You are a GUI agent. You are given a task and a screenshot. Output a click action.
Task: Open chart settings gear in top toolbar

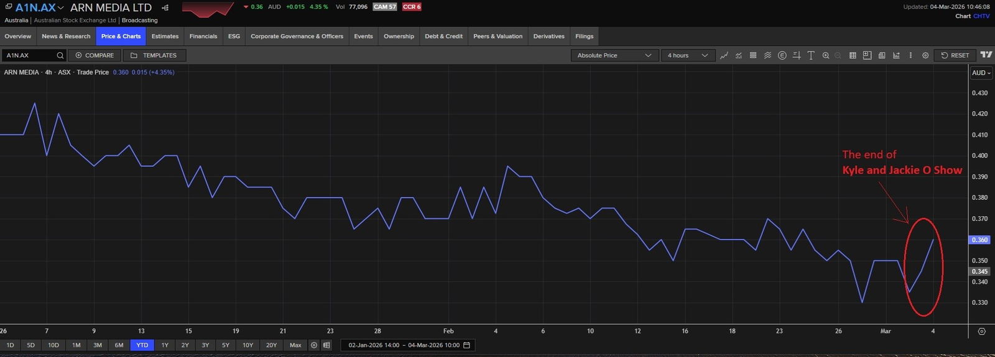[925, 55]
